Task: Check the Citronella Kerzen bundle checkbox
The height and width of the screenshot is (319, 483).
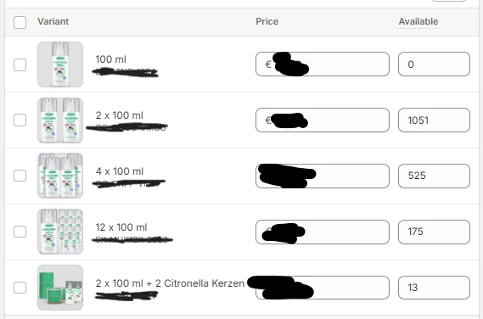Action: [x=20, y=288]
